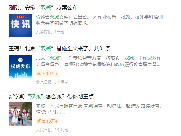Click green '双减' keyword in first headline

46,8
